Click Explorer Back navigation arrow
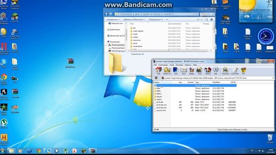Image resolution: width=276 pixels, height=155 pixels. [x=107, y=14]
